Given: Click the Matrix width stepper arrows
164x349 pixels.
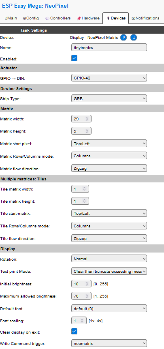Looking at the screenshot, I should 87,119.
